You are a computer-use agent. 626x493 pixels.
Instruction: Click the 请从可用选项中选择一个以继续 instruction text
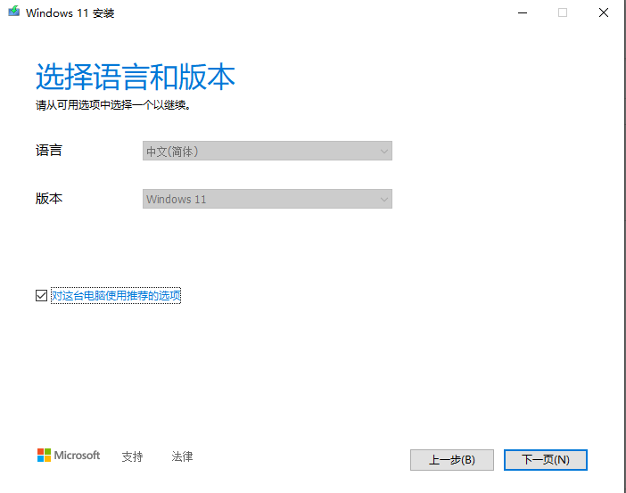[113, 105]
